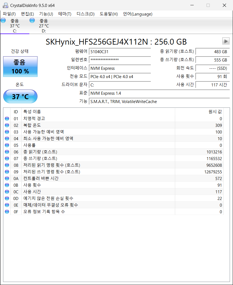Click the status orb for row 0A 컨트롤러 바쁜 시간
The image size is (233, 285).
pos(7,178)
